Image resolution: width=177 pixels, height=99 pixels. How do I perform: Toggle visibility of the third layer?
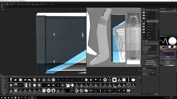142,18
